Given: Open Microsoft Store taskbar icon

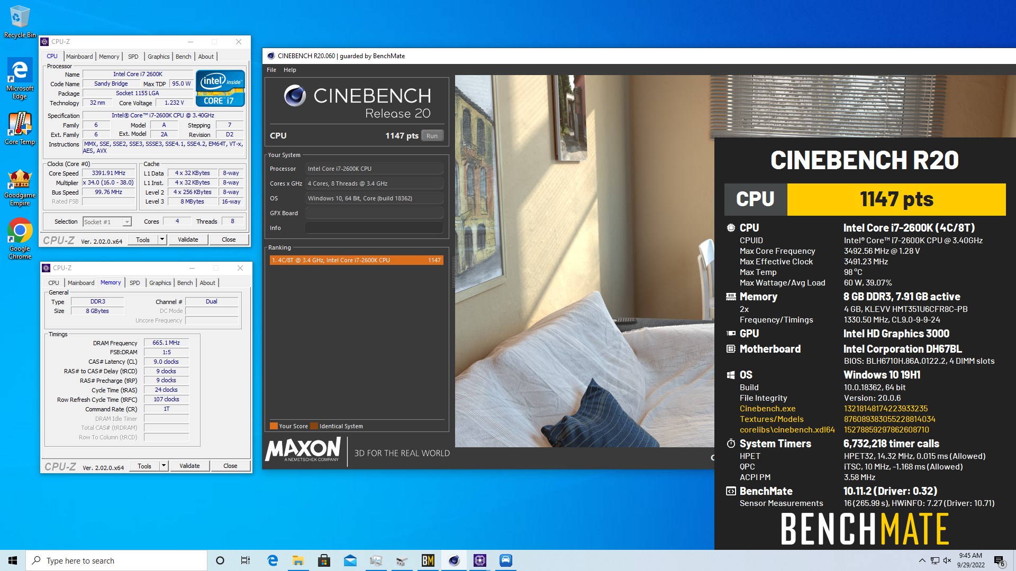Looking at the screenshot, I should click(324, 560).
